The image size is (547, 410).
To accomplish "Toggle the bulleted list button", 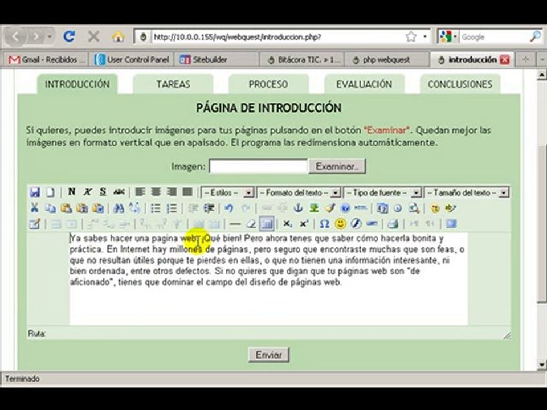I will (x=156, y=208).
